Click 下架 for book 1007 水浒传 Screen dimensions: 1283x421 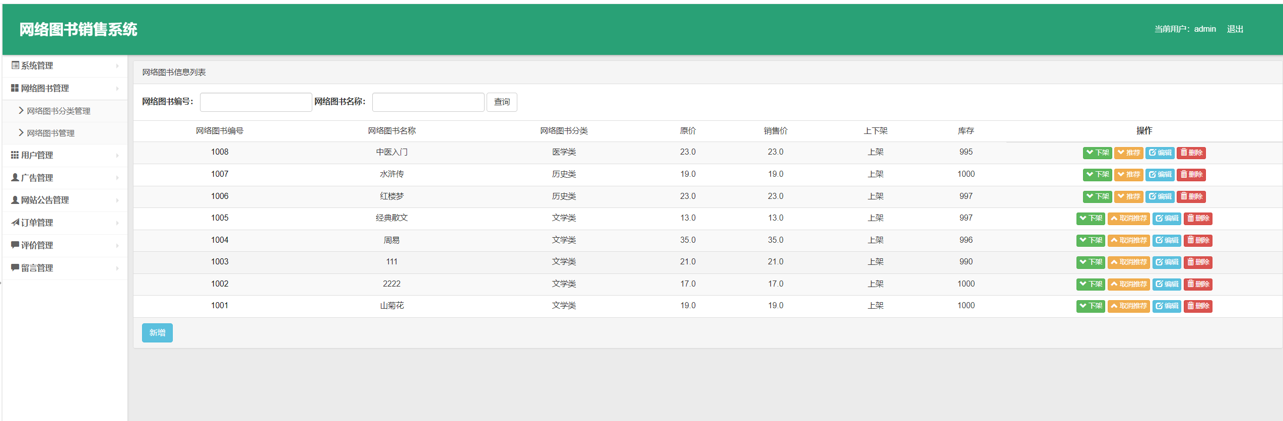(x=1097, y=175)
